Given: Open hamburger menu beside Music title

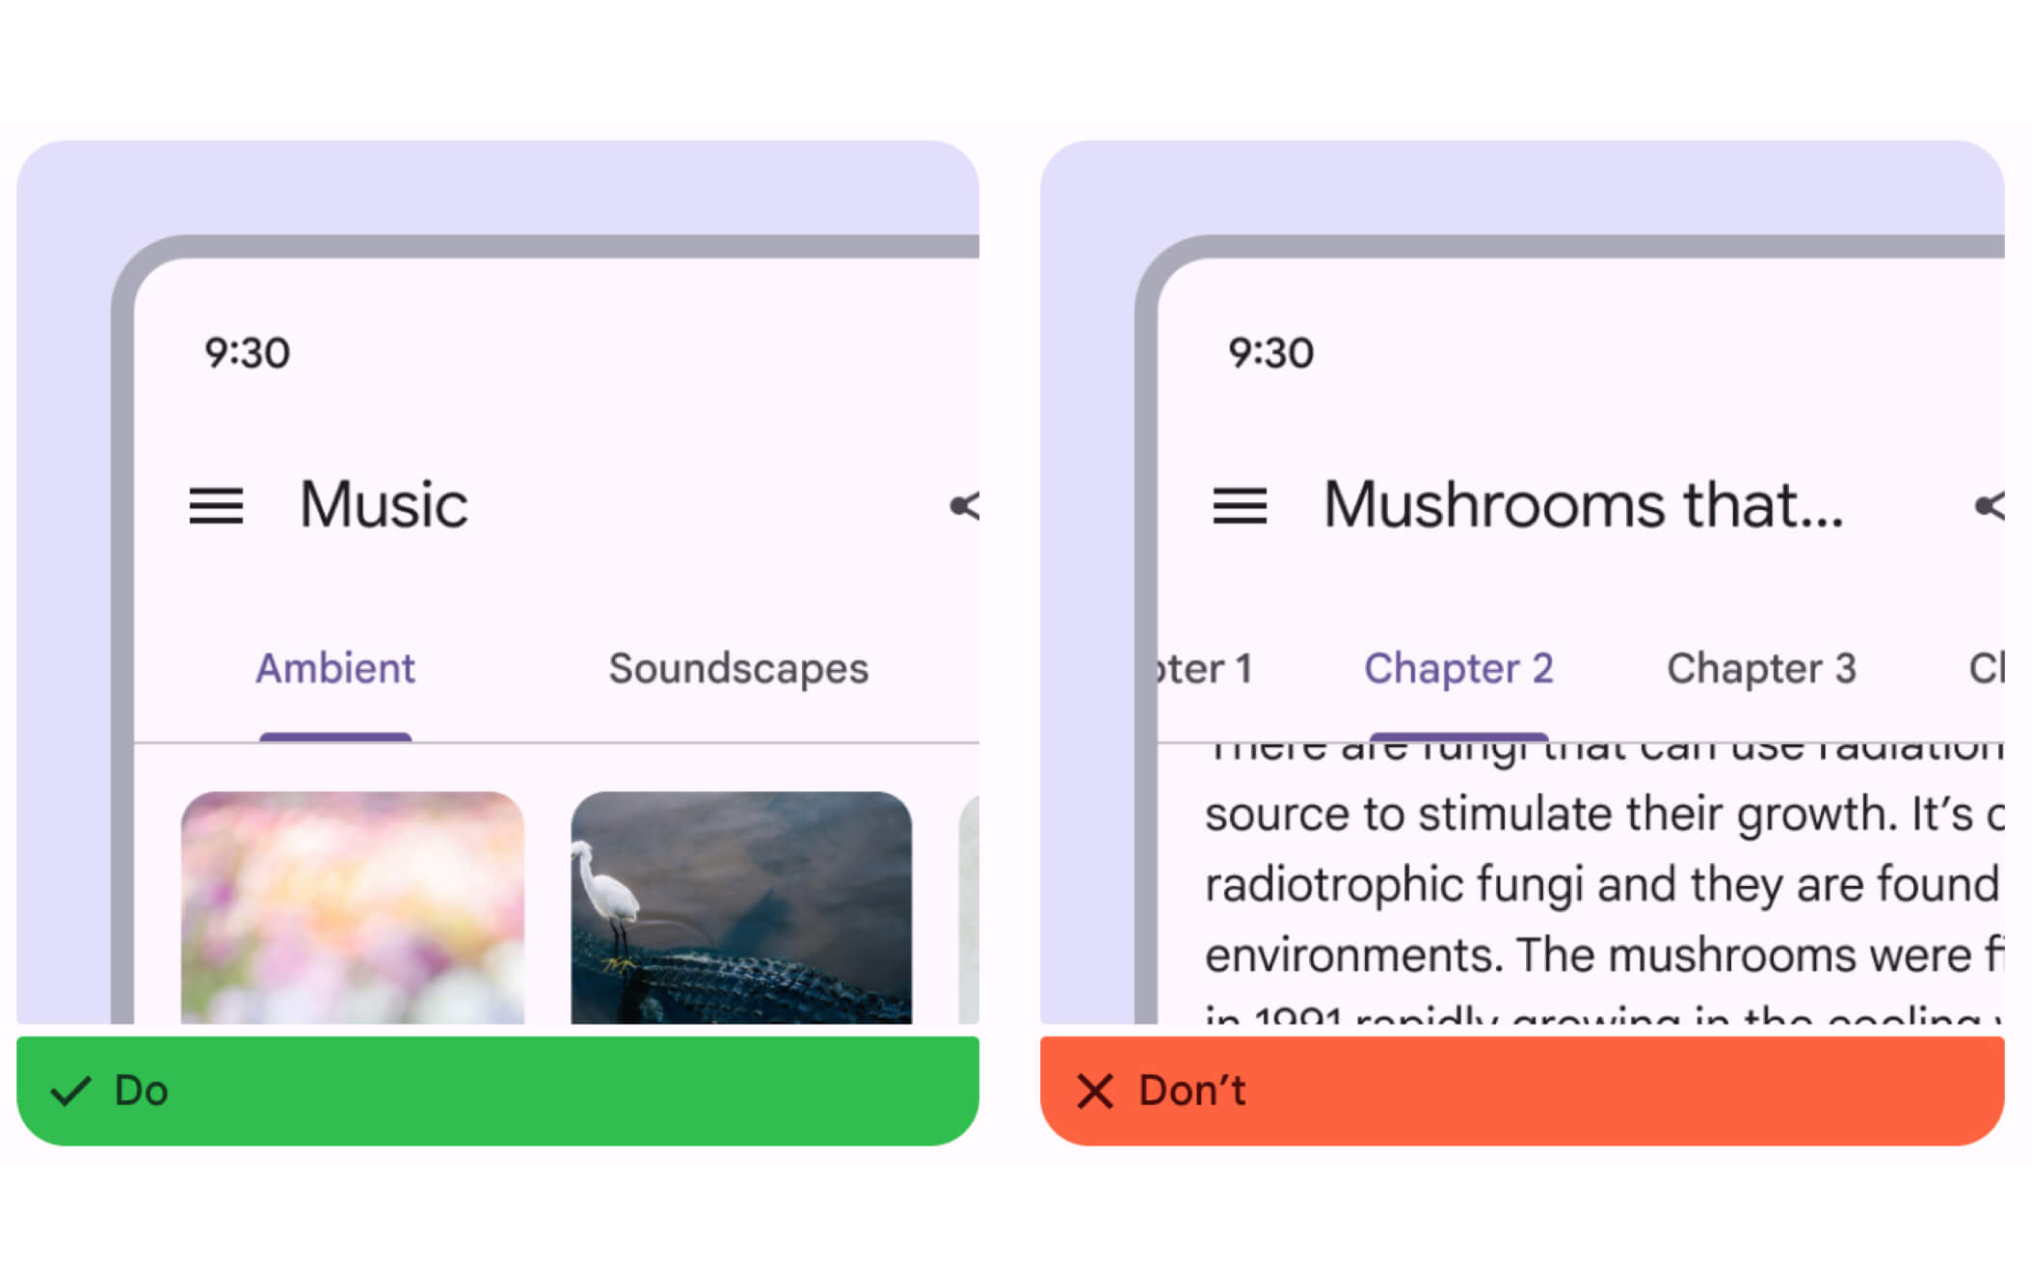Looking at the screenshot, I should (216, 505).
